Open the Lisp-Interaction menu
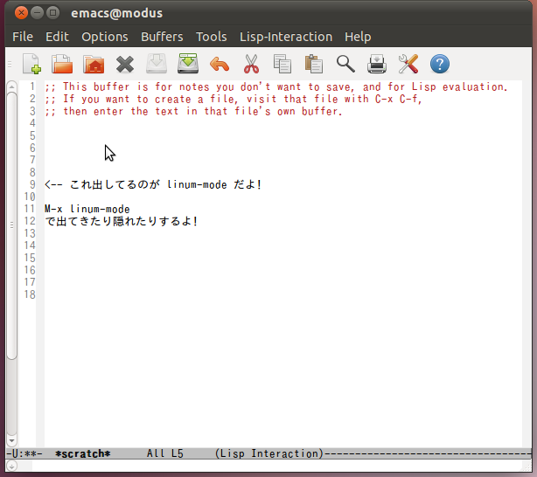 286,37
